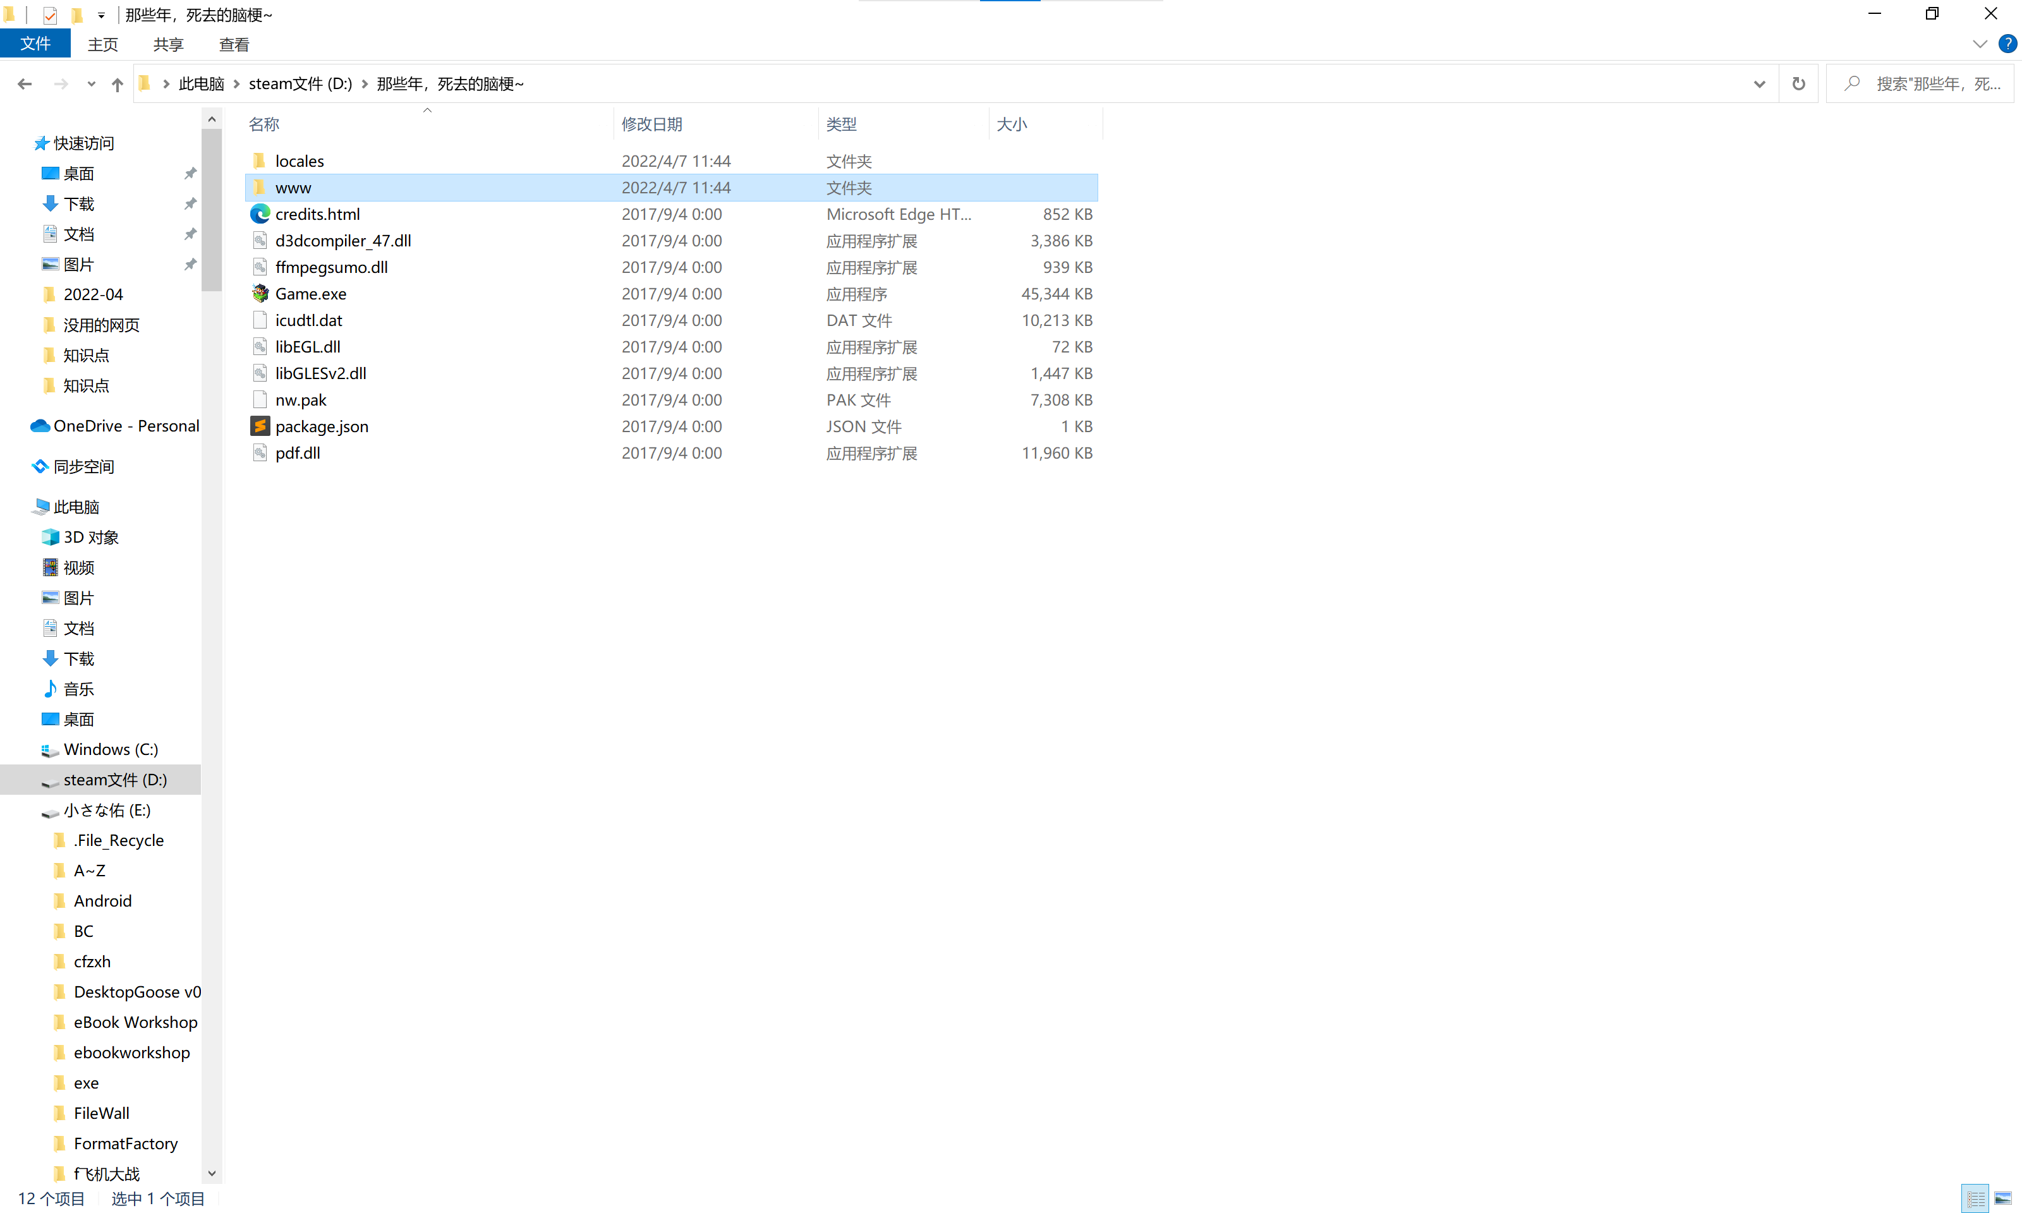The width and height of the screenshot is (2022, 1213).
Task: Open the 共享 ribbon tab
Action: (168, 44)
